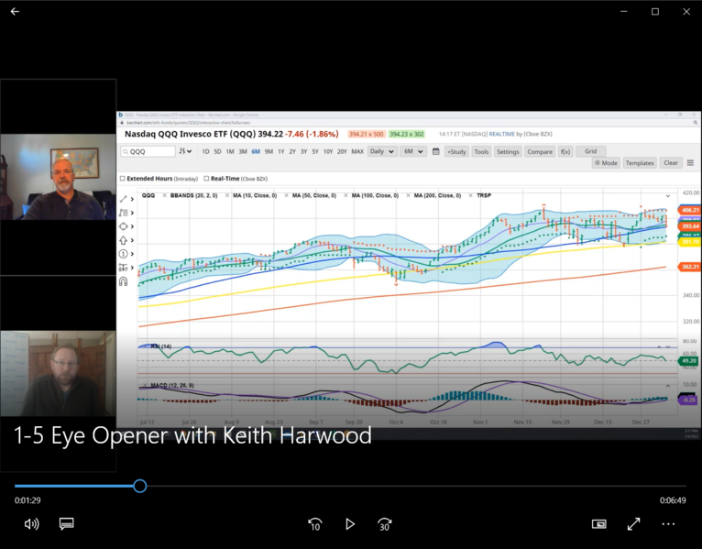Open the player's more options ellipsis
702x549 pixels.
click(668, 524)
